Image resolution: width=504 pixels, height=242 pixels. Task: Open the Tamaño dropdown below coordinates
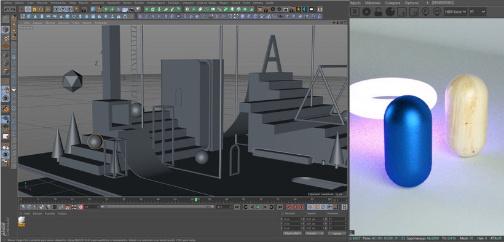314,233
